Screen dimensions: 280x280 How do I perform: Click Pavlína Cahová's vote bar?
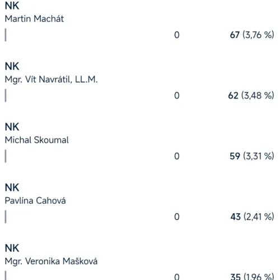click(6, 217)
